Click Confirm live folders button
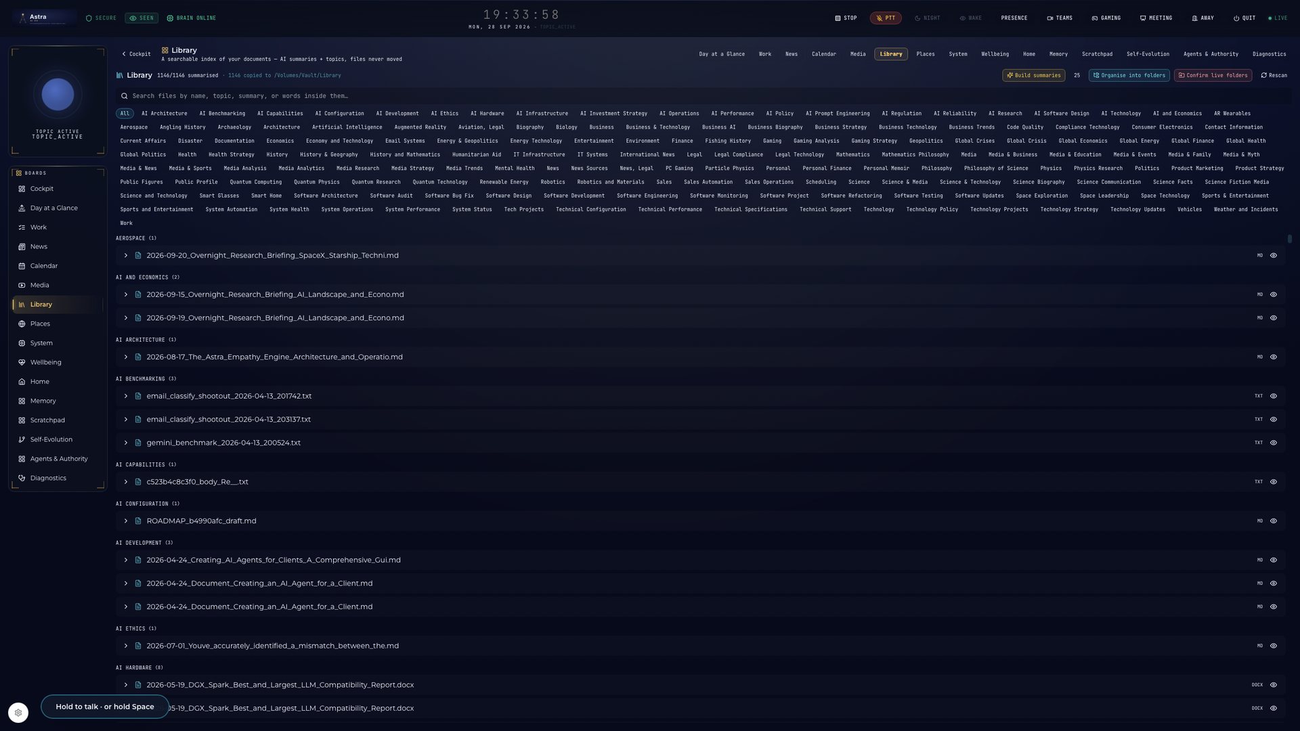 (x=1213, y=76)
